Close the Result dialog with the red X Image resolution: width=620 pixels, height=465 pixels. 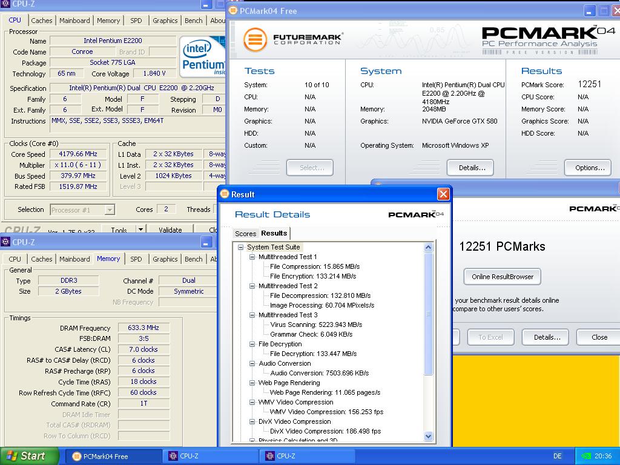click(x=443, y=194)
